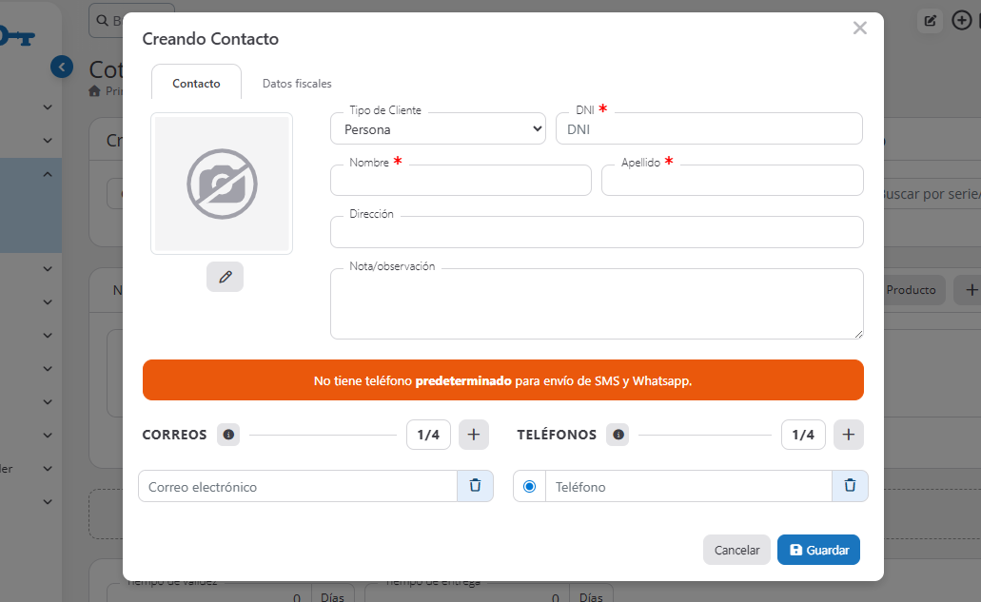Click into the Nota/observación text area

tap(597, 304)
